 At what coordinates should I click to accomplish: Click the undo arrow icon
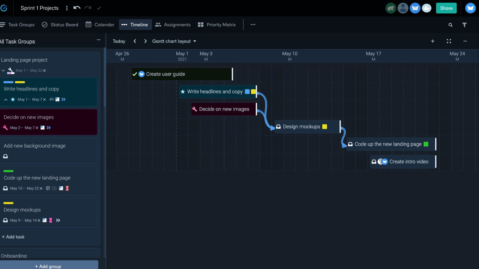click(77, 8)
